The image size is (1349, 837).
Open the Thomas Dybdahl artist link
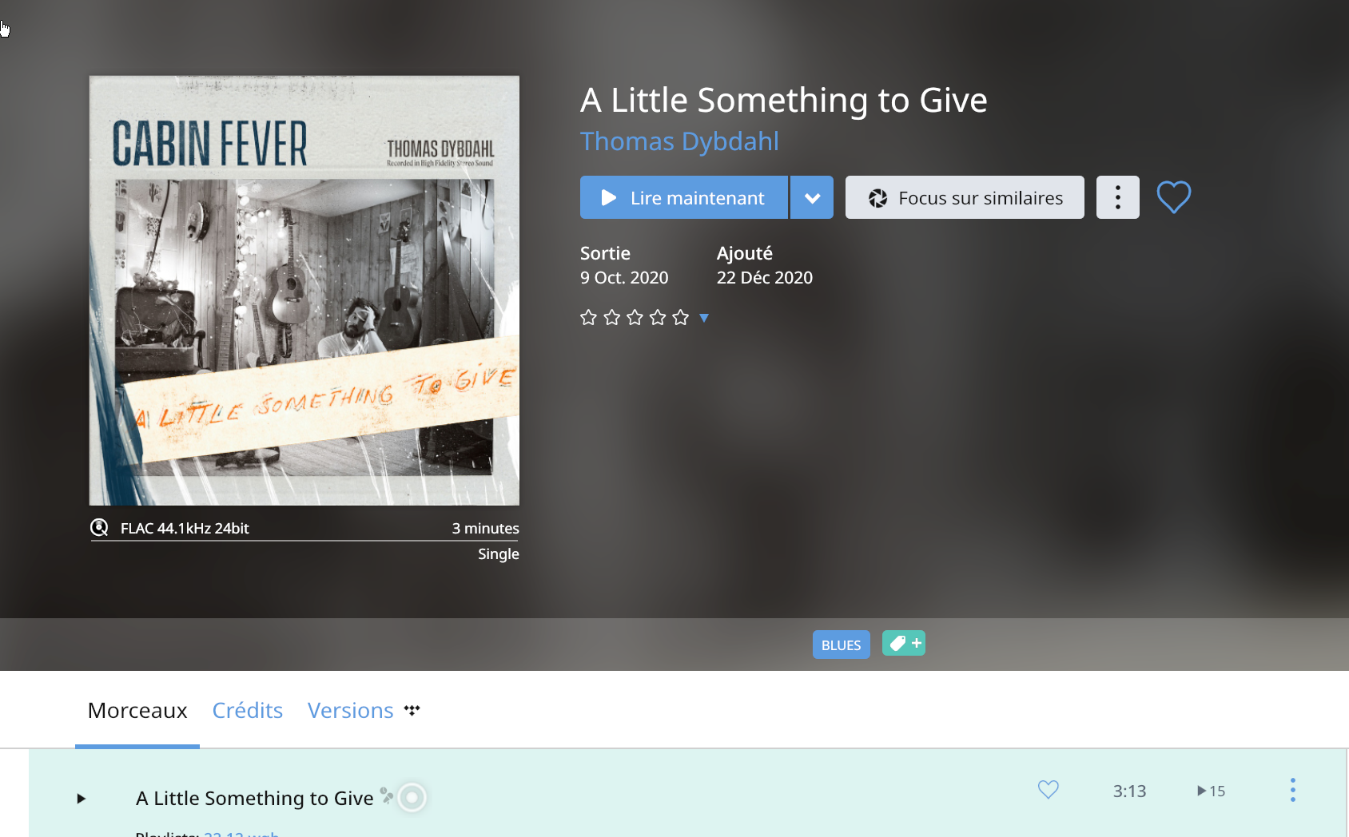pos(679,141)
